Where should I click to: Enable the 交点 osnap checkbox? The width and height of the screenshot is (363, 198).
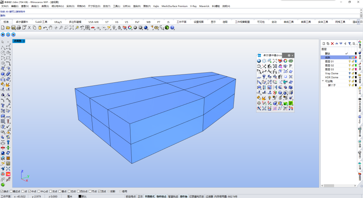pyautogui.click(x=50, y=191)
